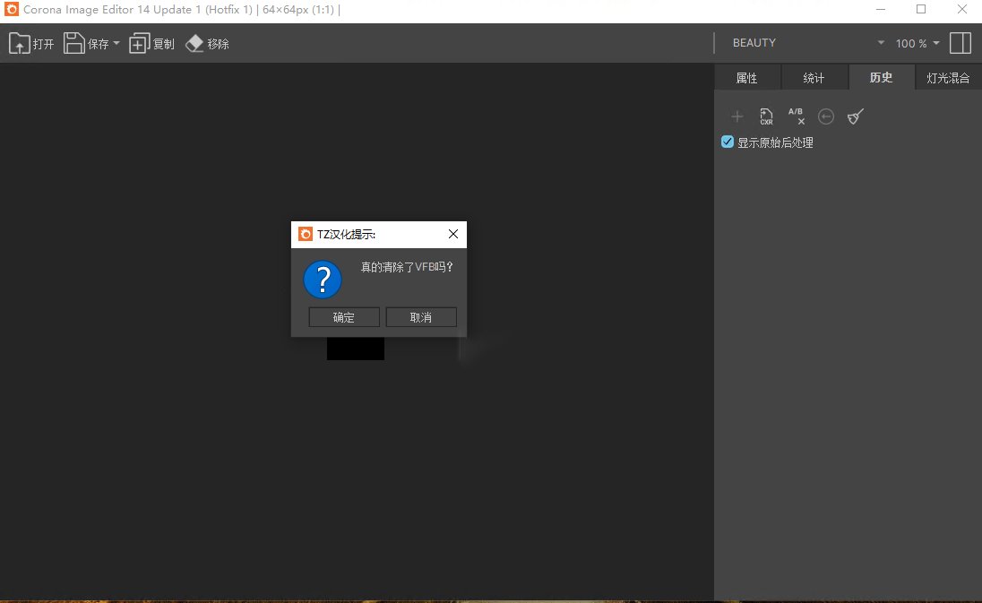This screenshot has width=982, height=603.
Task: Click the Save (保存) disk icon
Action: click(x=73, y=43)
